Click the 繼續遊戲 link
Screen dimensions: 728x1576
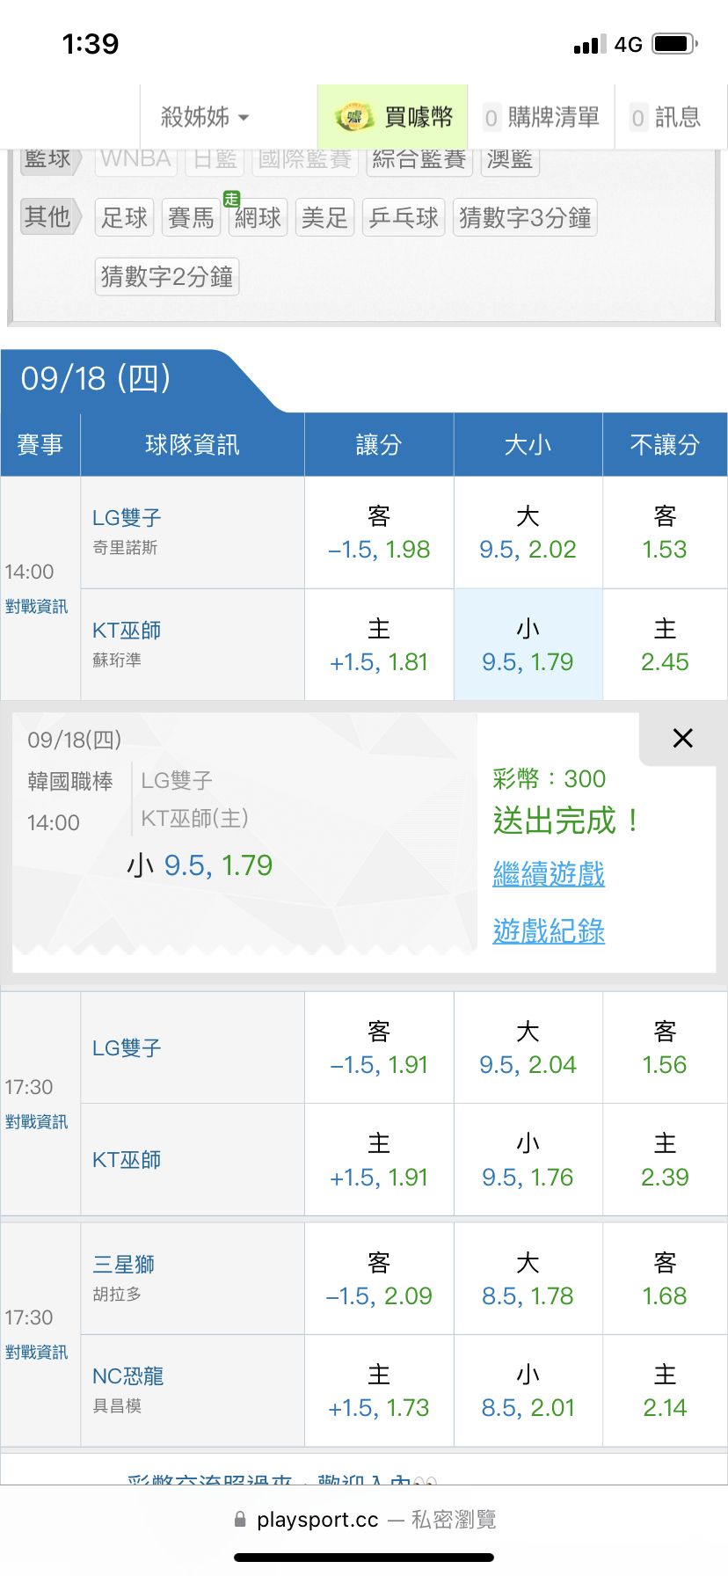(x=549, y=874)
